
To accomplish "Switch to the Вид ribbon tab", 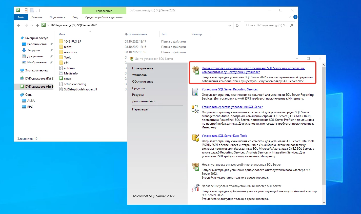I will [75, 17].
